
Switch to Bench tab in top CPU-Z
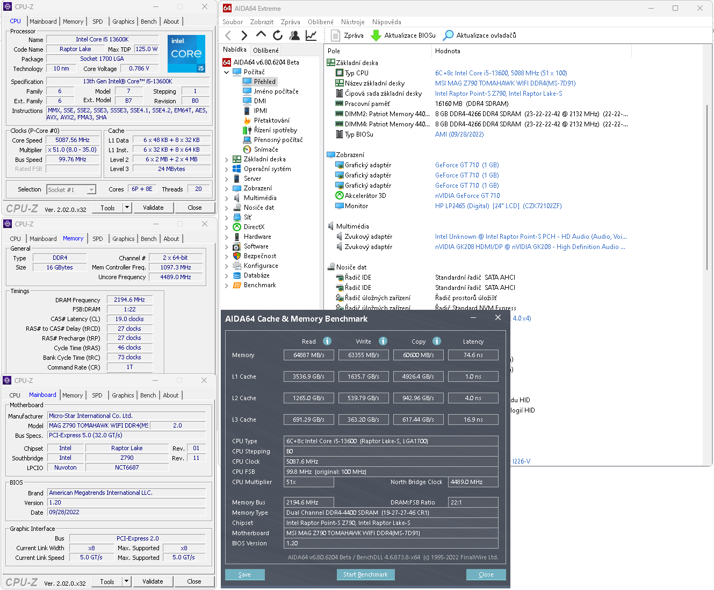tap(149, 22)
